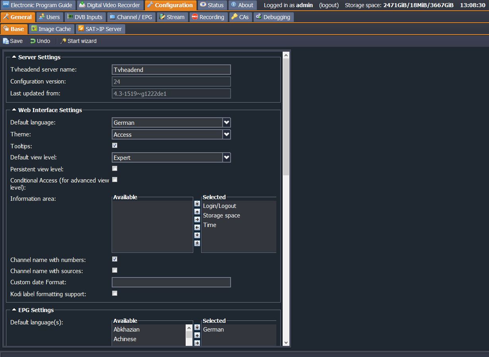Select the General configuration tab
Screen dimensions: 489x357
[x=17, y=17]
